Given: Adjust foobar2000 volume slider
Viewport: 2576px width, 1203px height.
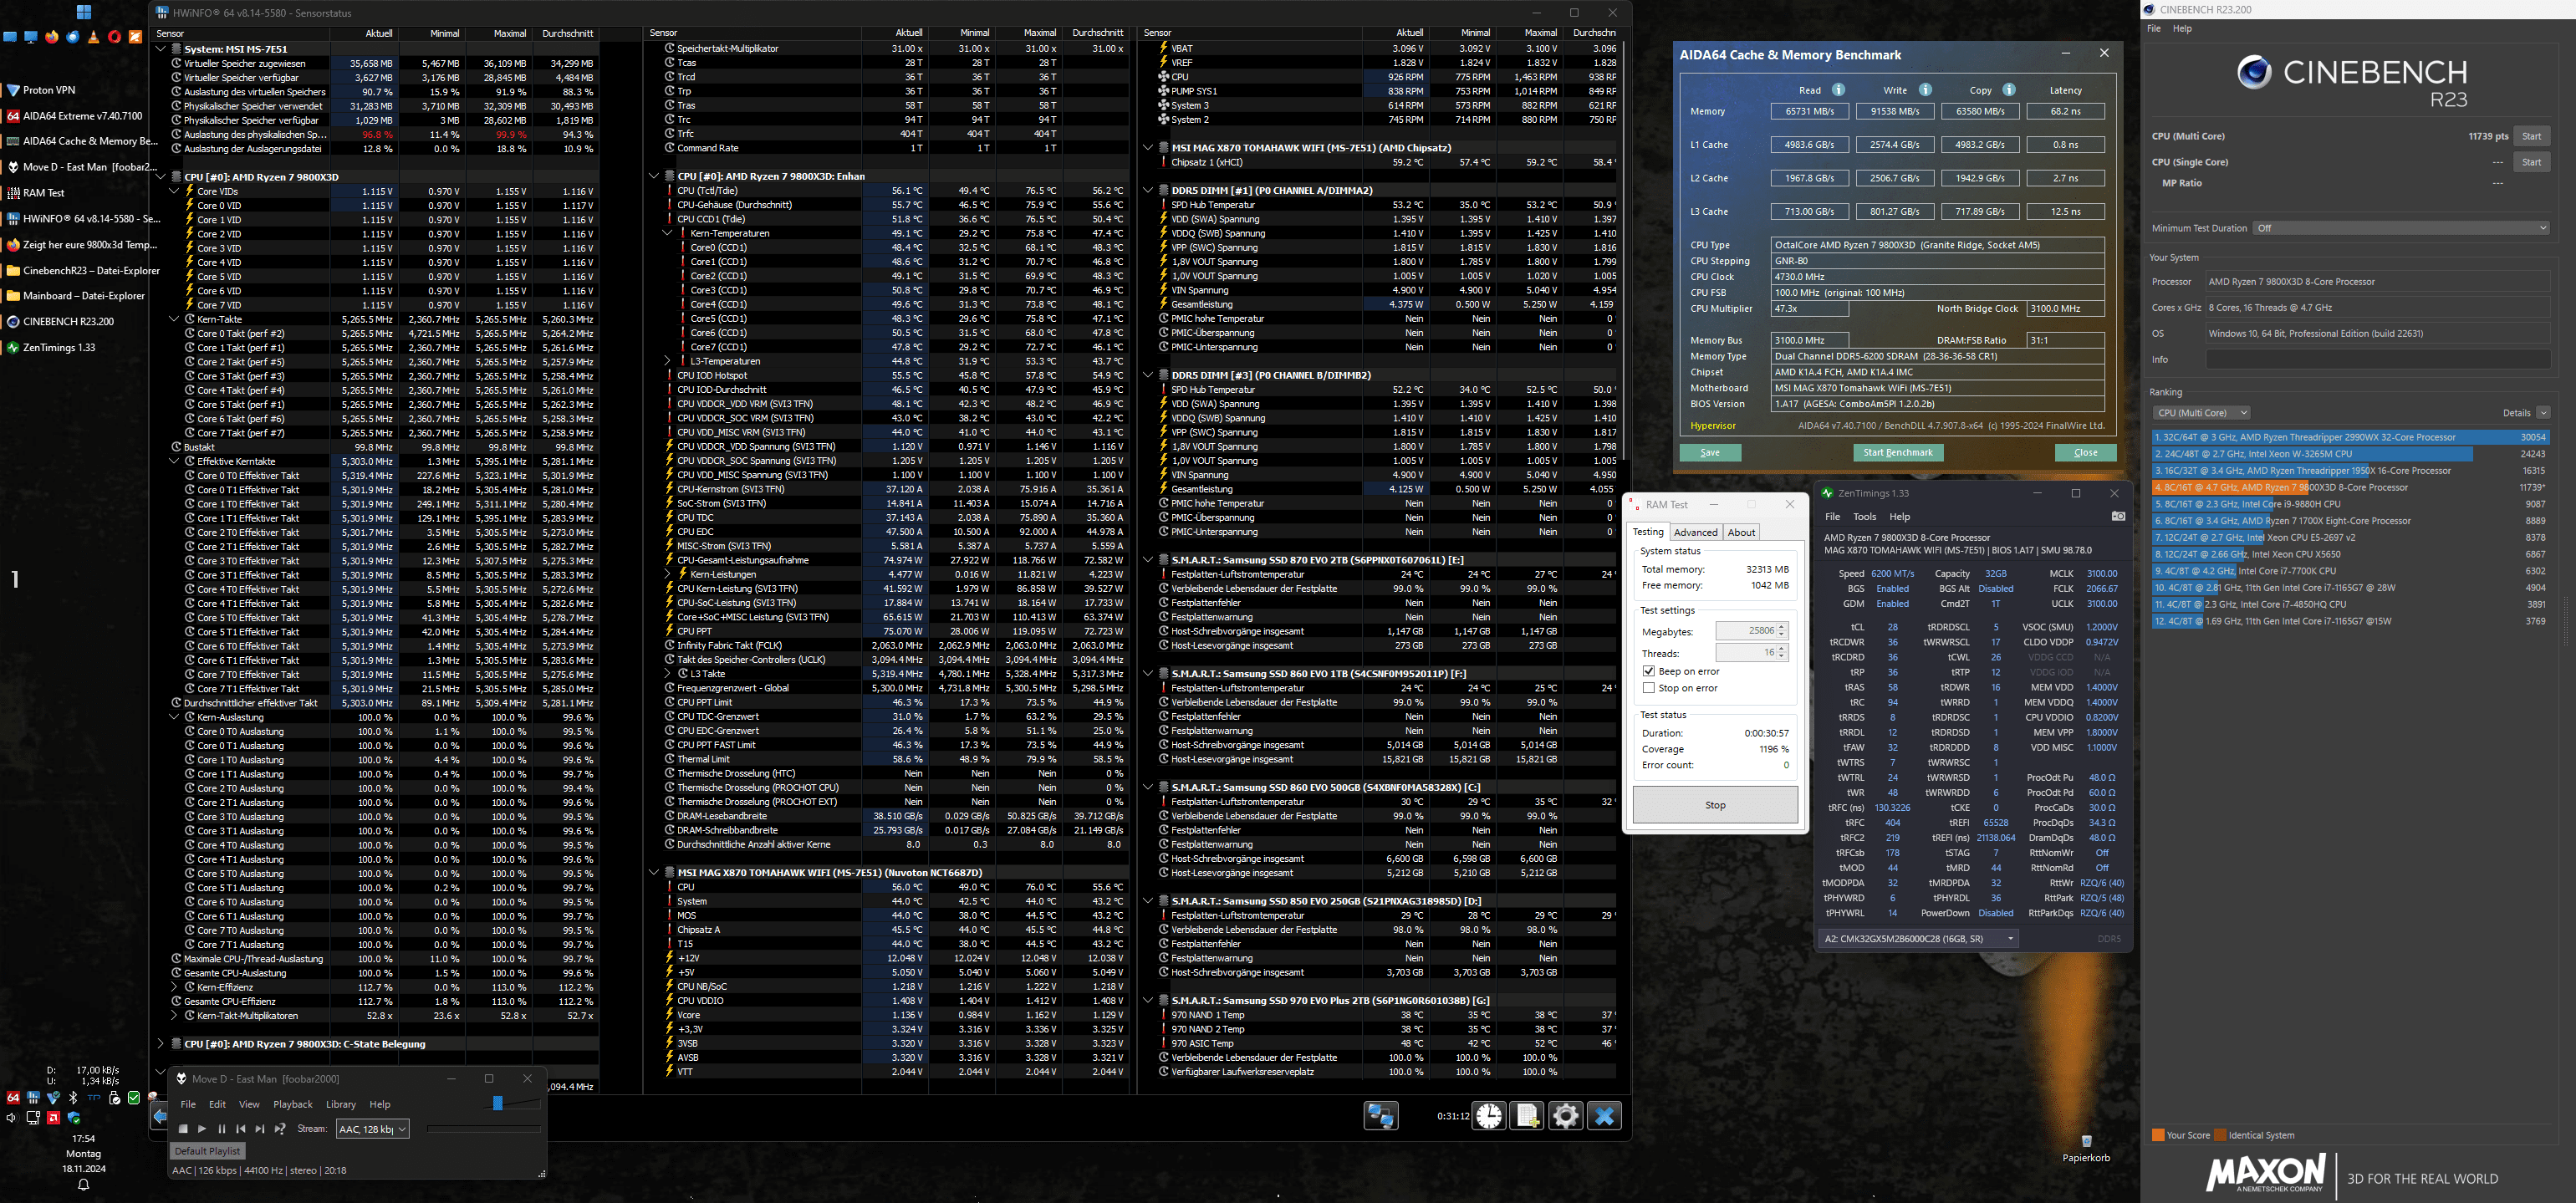Looking at the screenshot, I should [498, 1103].
